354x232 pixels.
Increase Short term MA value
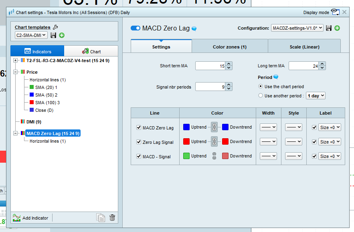tap(229, 64)
